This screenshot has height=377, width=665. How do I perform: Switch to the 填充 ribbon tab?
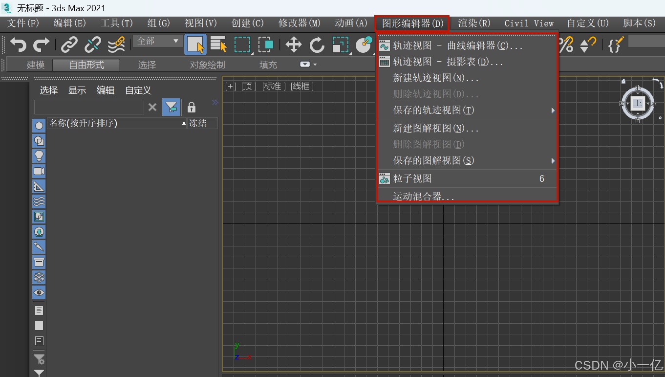click(x=268, y=65)
